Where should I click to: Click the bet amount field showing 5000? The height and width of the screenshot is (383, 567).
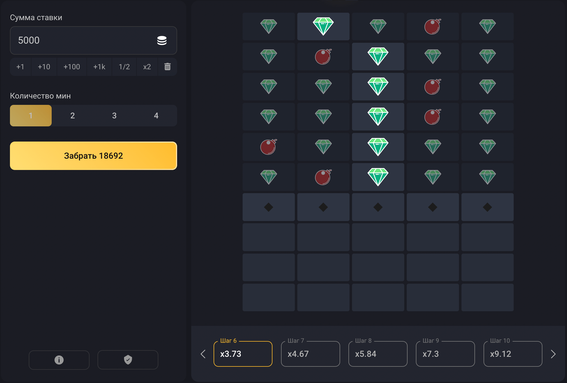click(x=83, y=41)
